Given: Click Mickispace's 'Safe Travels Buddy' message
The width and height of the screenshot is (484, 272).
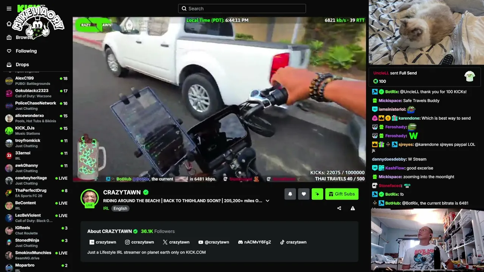Looking at the screenshot, I should point(421,101).
